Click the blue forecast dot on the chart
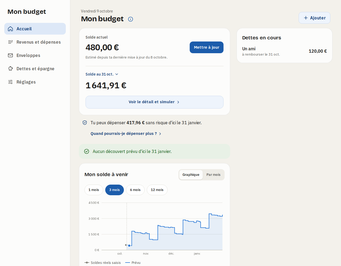This screenshot has height=266, width=341. [x=129, y=246]
